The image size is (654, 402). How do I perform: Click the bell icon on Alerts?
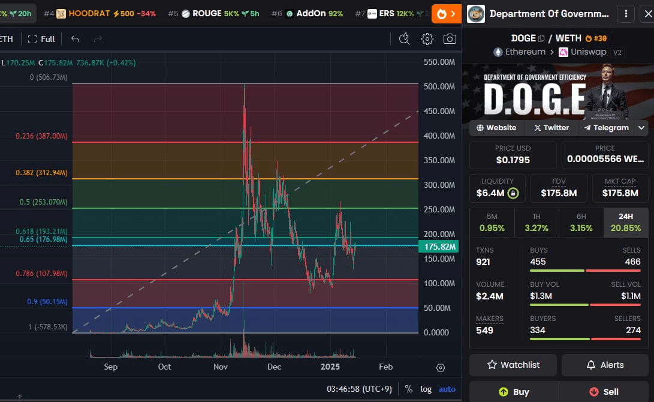591,365
